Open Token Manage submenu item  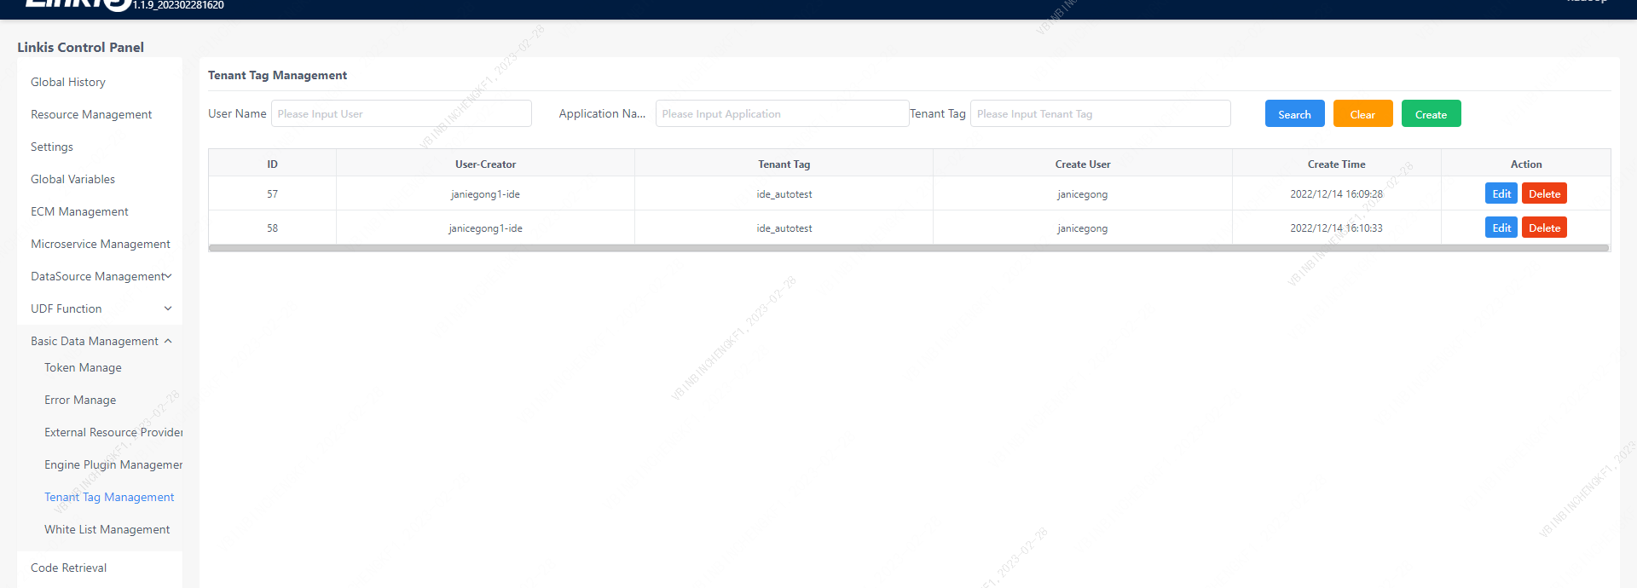point(83,367)
